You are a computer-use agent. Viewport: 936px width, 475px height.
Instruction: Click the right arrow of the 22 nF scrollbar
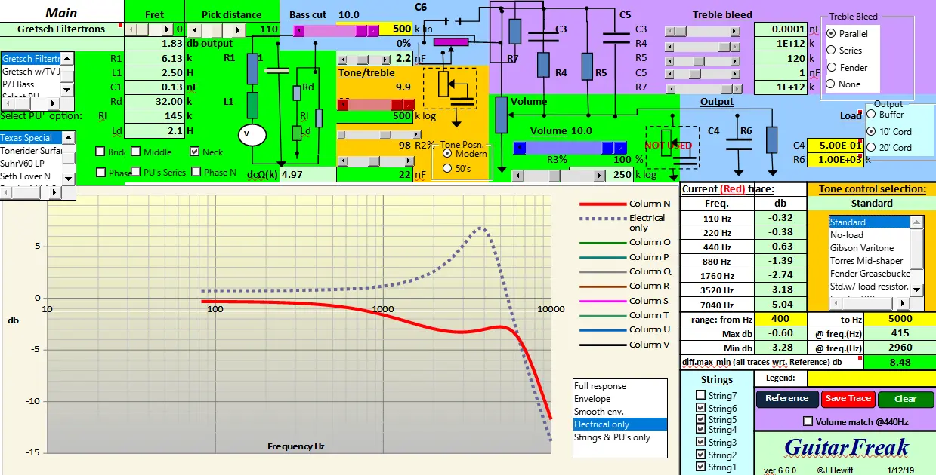click(407, 161)
